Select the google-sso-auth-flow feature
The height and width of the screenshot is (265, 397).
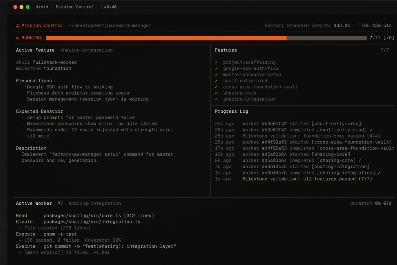(251, 68)
